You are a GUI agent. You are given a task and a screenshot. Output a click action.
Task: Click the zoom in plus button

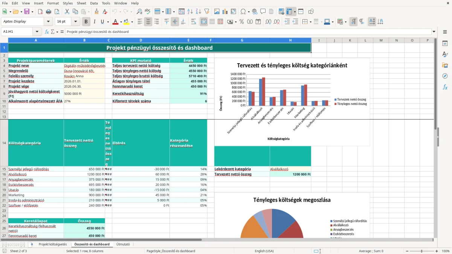coord(437,251)
